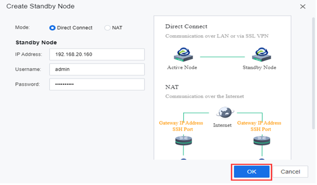Click the green line linking the nodes
Screen dimensions: 317x185
222,57
